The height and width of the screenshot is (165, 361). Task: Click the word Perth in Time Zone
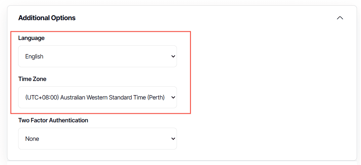coord(155,97)
